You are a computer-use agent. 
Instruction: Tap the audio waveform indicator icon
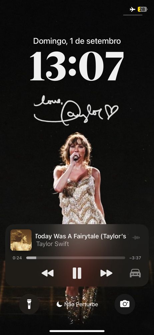(x=136, y=238)
